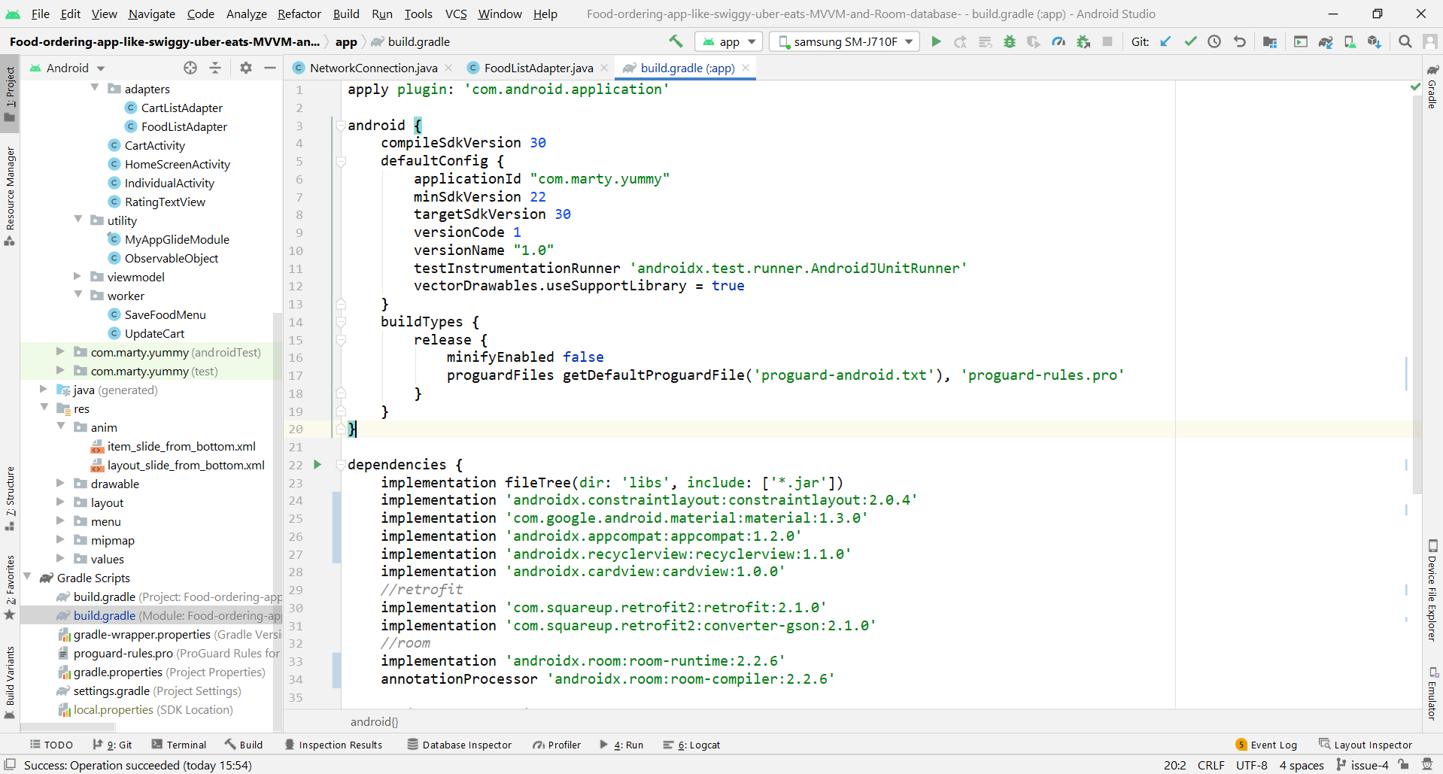This screenshot has height=774, width=1443.
Task: Click the run gutter arrow beside dependencies
Action: click(317, 464)
